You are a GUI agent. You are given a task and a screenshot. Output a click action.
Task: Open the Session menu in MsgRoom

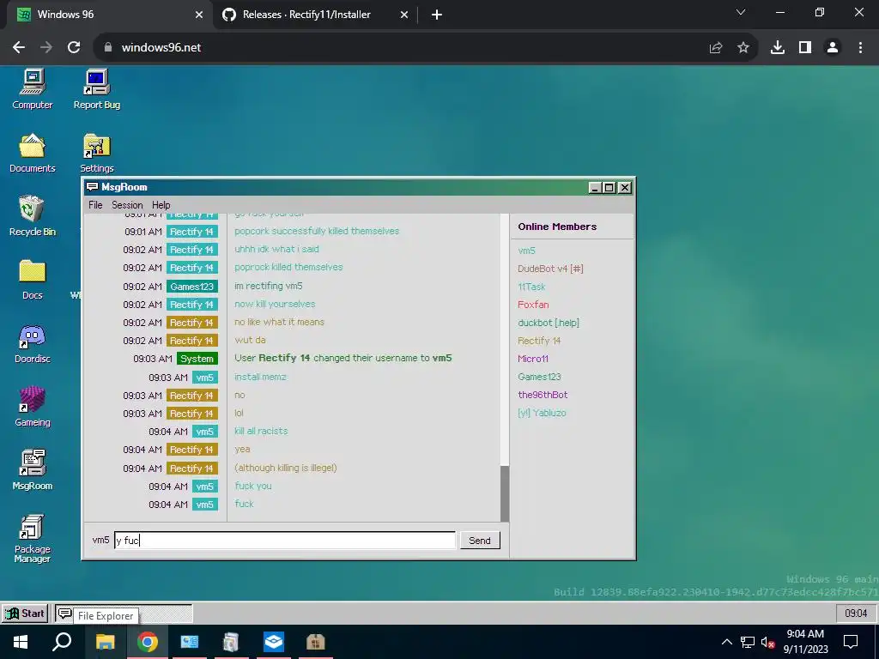pyautogui.click(x=127, y=205)
